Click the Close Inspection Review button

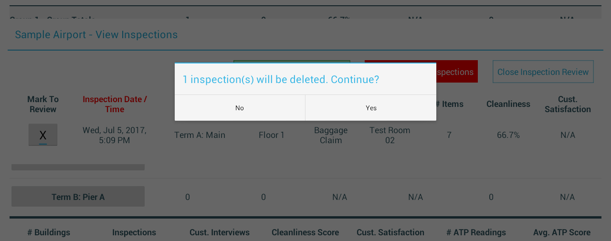click(x=543, y=72)
